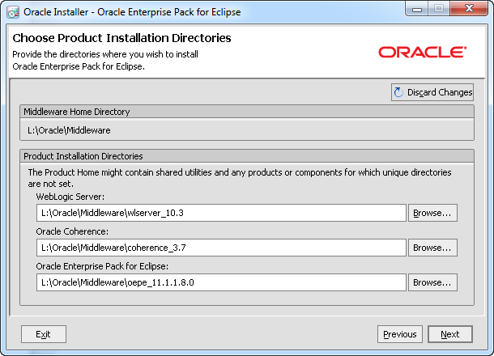Proceed with the Next button
This screenshot has width=494, height=356.
[x=450, y=334]
